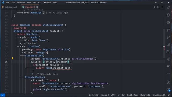Select language mode Dart in the status bar
The width and height of the screenshot is (172, 97).
click(x=123, y=95)
